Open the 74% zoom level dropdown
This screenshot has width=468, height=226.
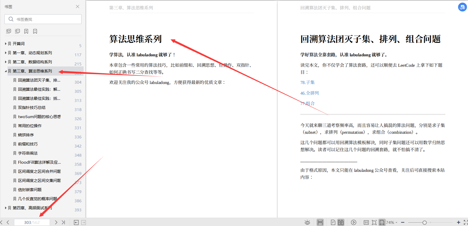tap(392, 222)
